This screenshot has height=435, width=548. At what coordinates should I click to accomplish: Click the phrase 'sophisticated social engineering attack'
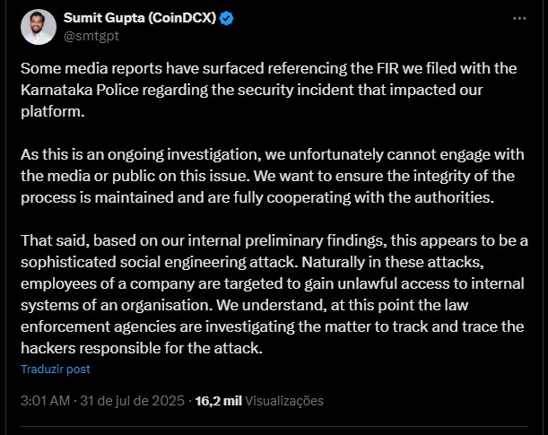pos(160,262)
